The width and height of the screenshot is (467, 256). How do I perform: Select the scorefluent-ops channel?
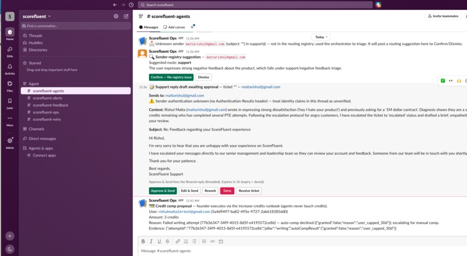tap(76, 112)
